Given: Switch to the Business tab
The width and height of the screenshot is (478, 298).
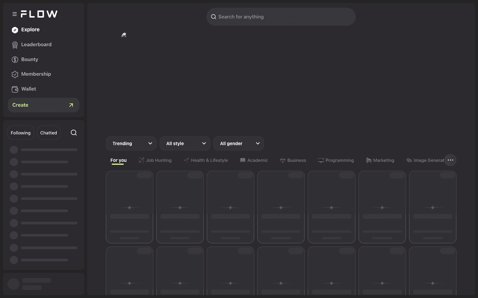Looking at the screenshot, I should [x=293, y=160].
